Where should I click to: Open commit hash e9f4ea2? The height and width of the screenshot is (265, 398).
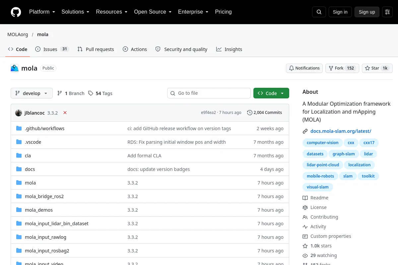[208, 113]
